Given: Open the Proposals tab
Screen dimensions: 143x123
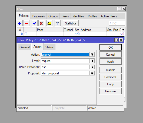Looking at the screenshot, I should click(x=39, y=16).
